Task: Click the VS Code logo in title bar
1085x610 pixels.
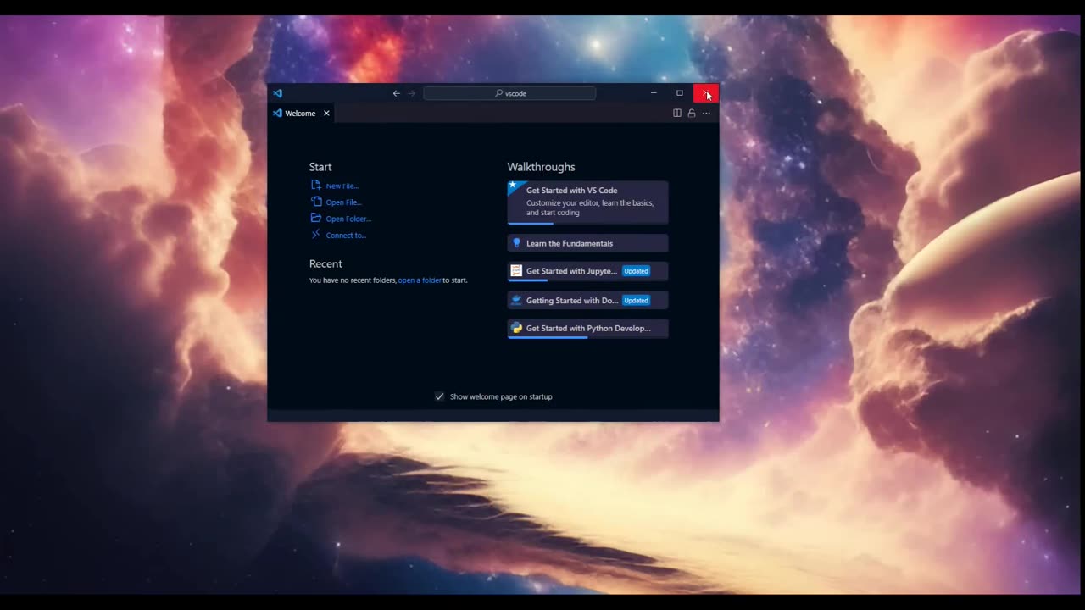Action: pos(277,93)
